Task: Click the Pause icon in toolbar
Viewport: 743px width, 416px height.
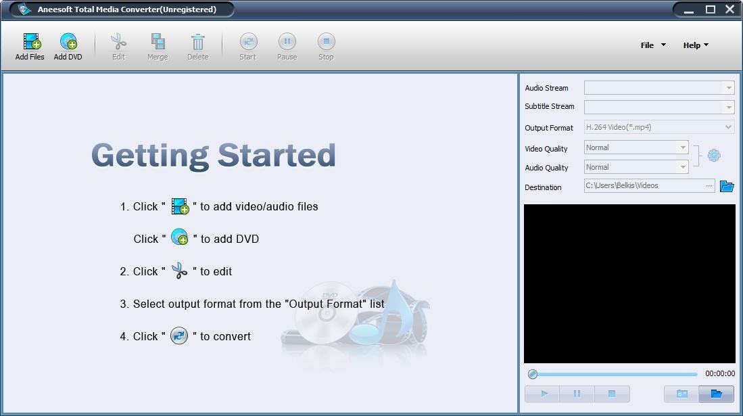Action: pyautogui.click(x=287, y=41)
